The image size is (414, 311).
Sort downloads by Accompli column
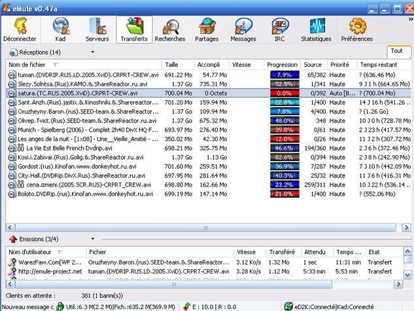(x=212, y=64)
